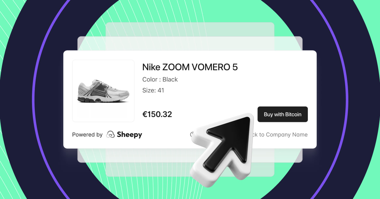Click the €150.32 price text
Viewport: 380px width, 199px height.
[x=157, y=114]
